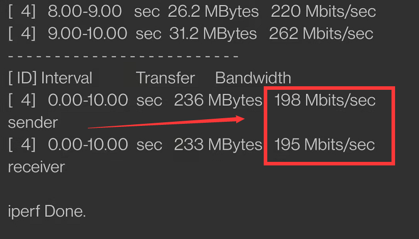This screenshot has height=239, width=419.
Task: Click the highlighted 198 Mbits/sec value
Action: 325,100
